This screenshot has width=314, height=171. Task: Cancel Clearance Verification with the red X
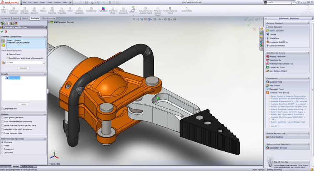[6, 32]
